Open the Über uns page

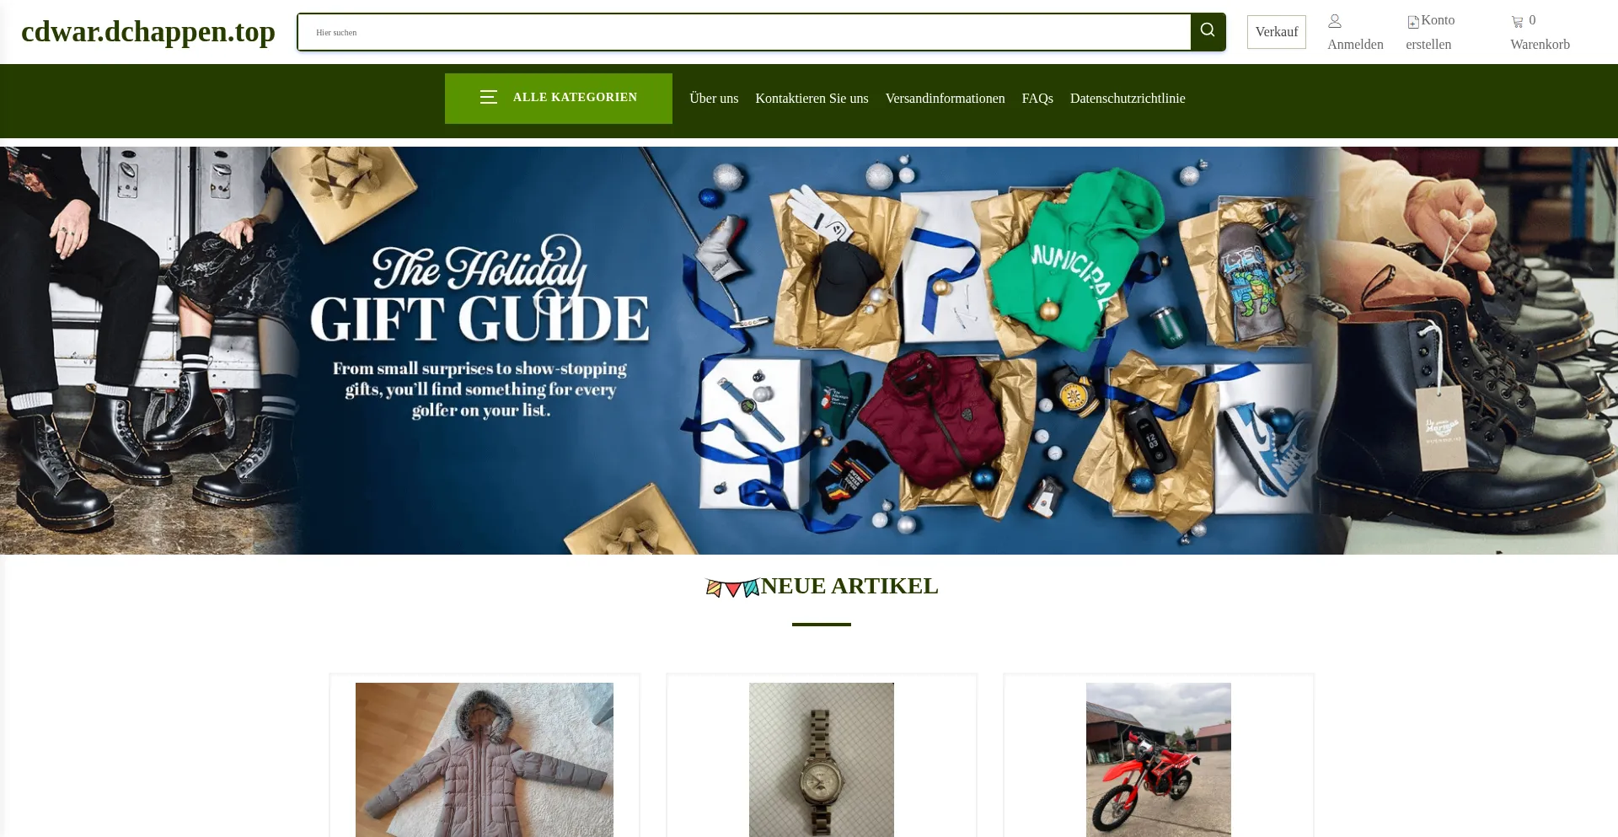tap(714, 99)
